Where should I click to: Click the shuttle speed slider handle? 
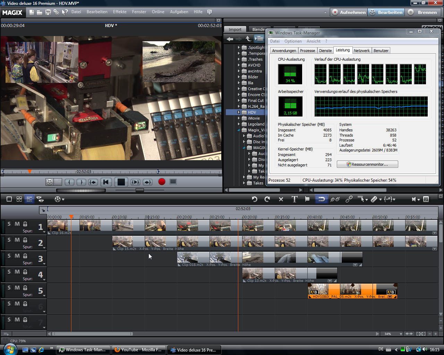point(139,190)
